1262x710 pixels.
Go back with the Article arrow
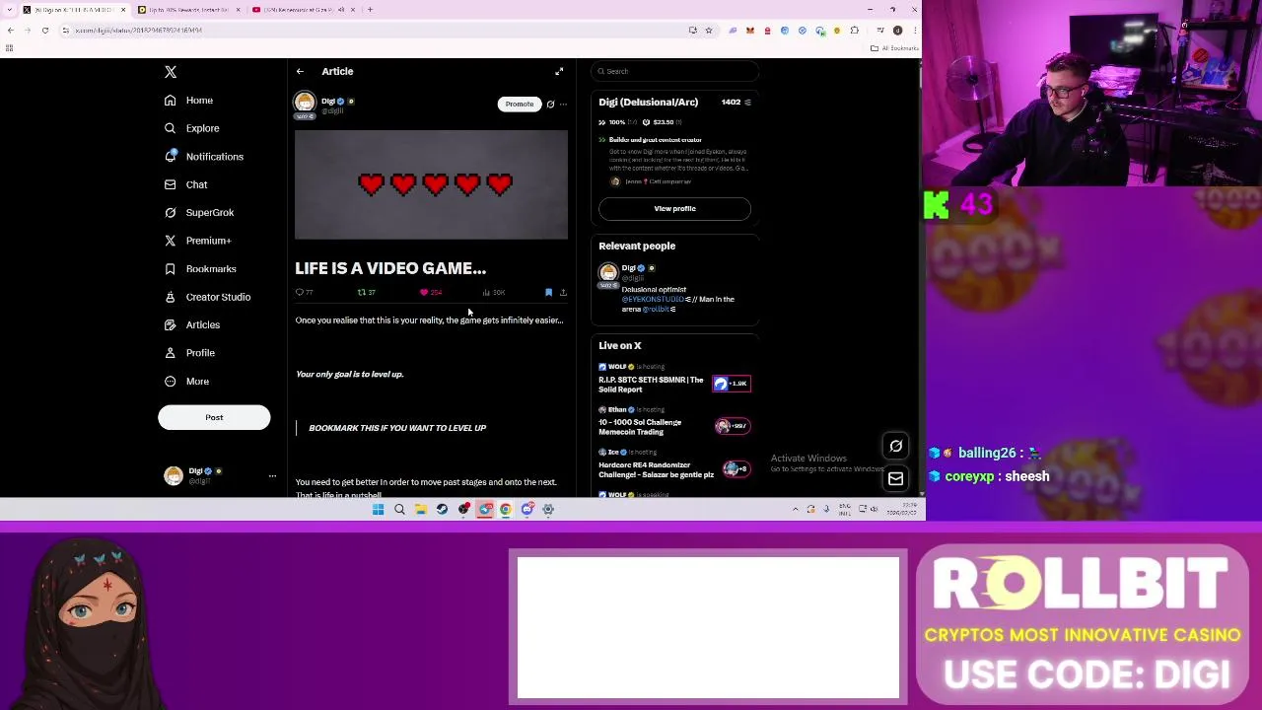(x=300, y=71)
